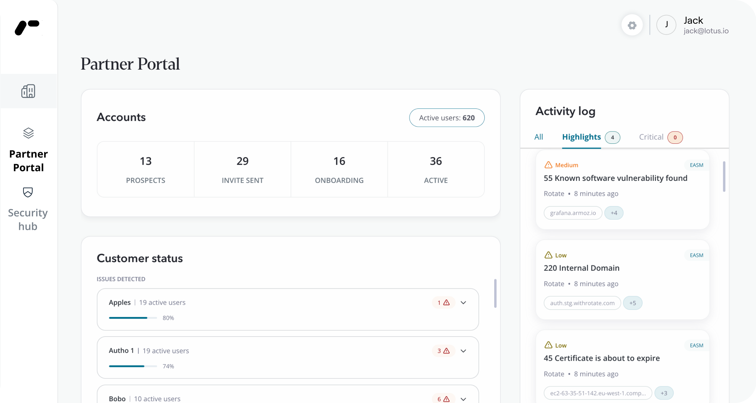
Task: Click Jack's avatar circle with letter J
Action: pyautogui.click(x=666, y=25)
